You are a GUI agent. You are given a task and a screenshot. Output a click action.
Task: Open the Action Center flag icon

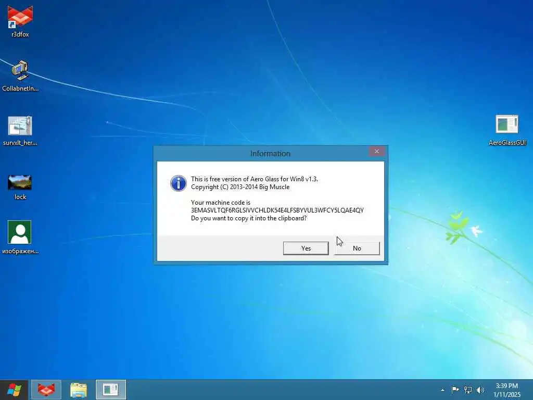[455, 390]
